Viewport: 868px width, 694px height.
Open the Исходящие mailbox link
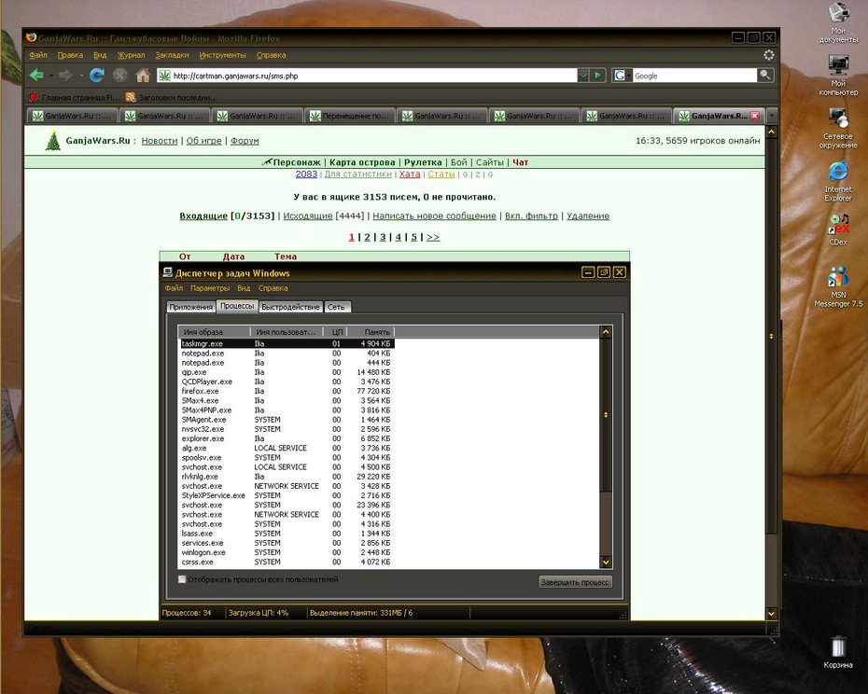(x=308, y=215)
